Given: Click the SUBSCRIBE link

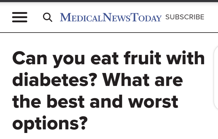Looking at the screenshot, I should pos(185,17).
